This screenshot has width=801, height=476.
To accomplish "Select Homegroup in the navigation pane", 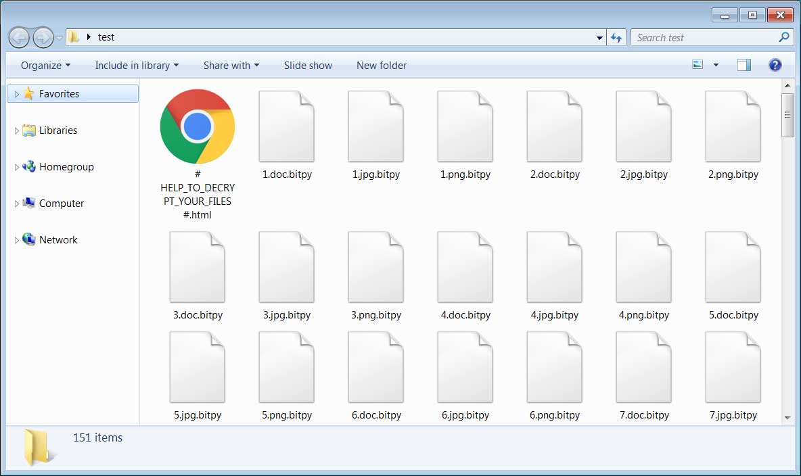I will click(x=66, y=166).
